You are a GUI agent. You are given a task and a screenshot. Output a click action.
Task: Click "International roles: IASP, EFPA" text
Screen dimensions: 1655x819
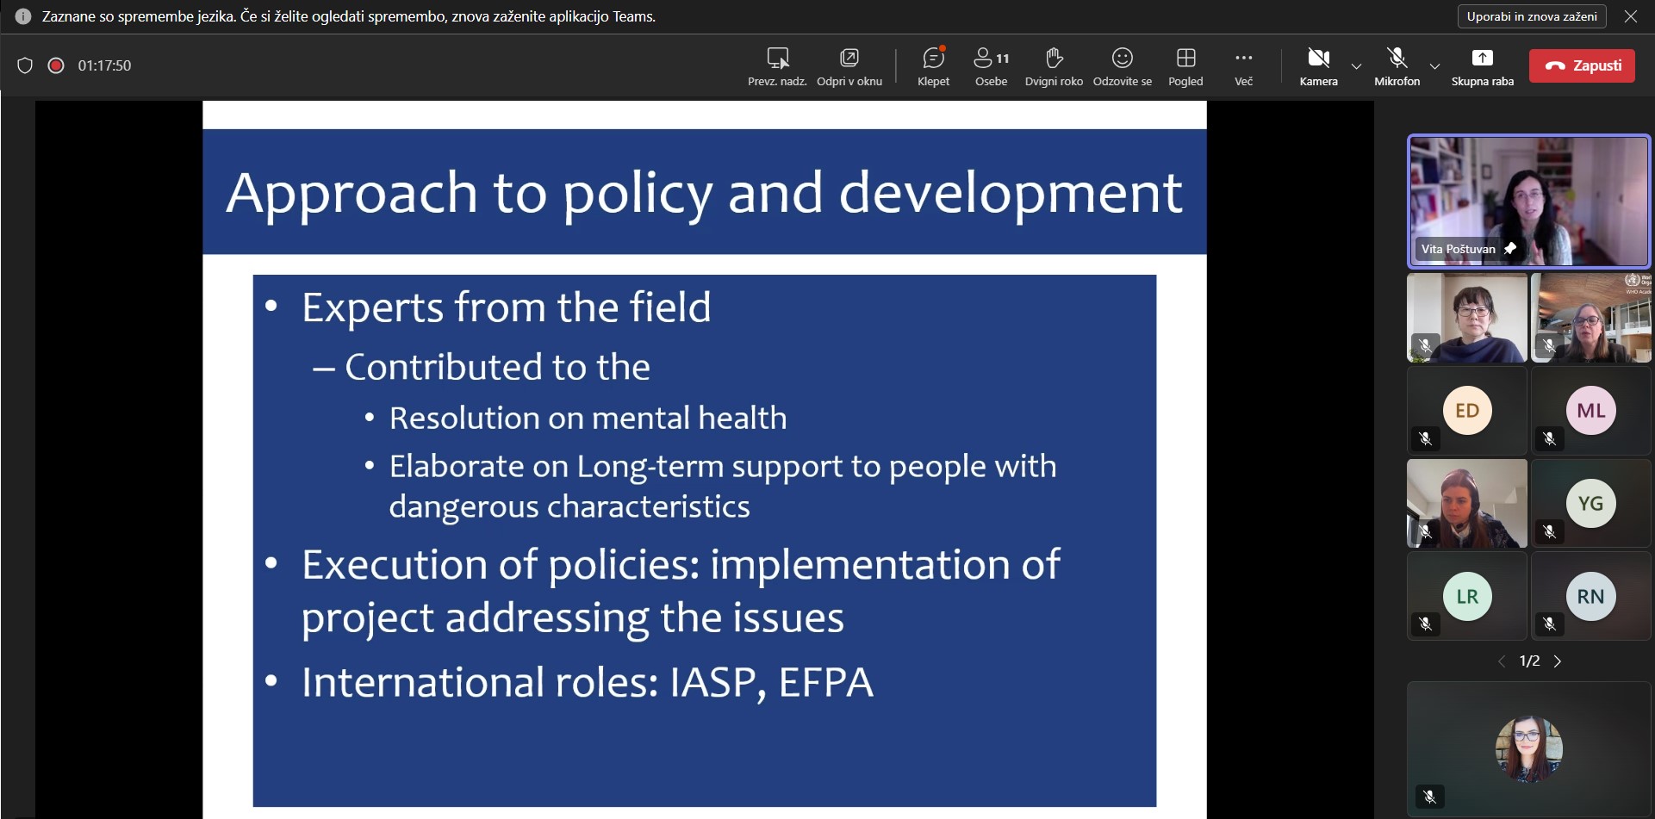(588, 683)
